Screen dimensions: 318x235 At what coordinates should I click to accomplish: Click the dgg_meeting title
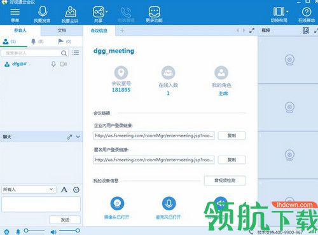point(114,51)
